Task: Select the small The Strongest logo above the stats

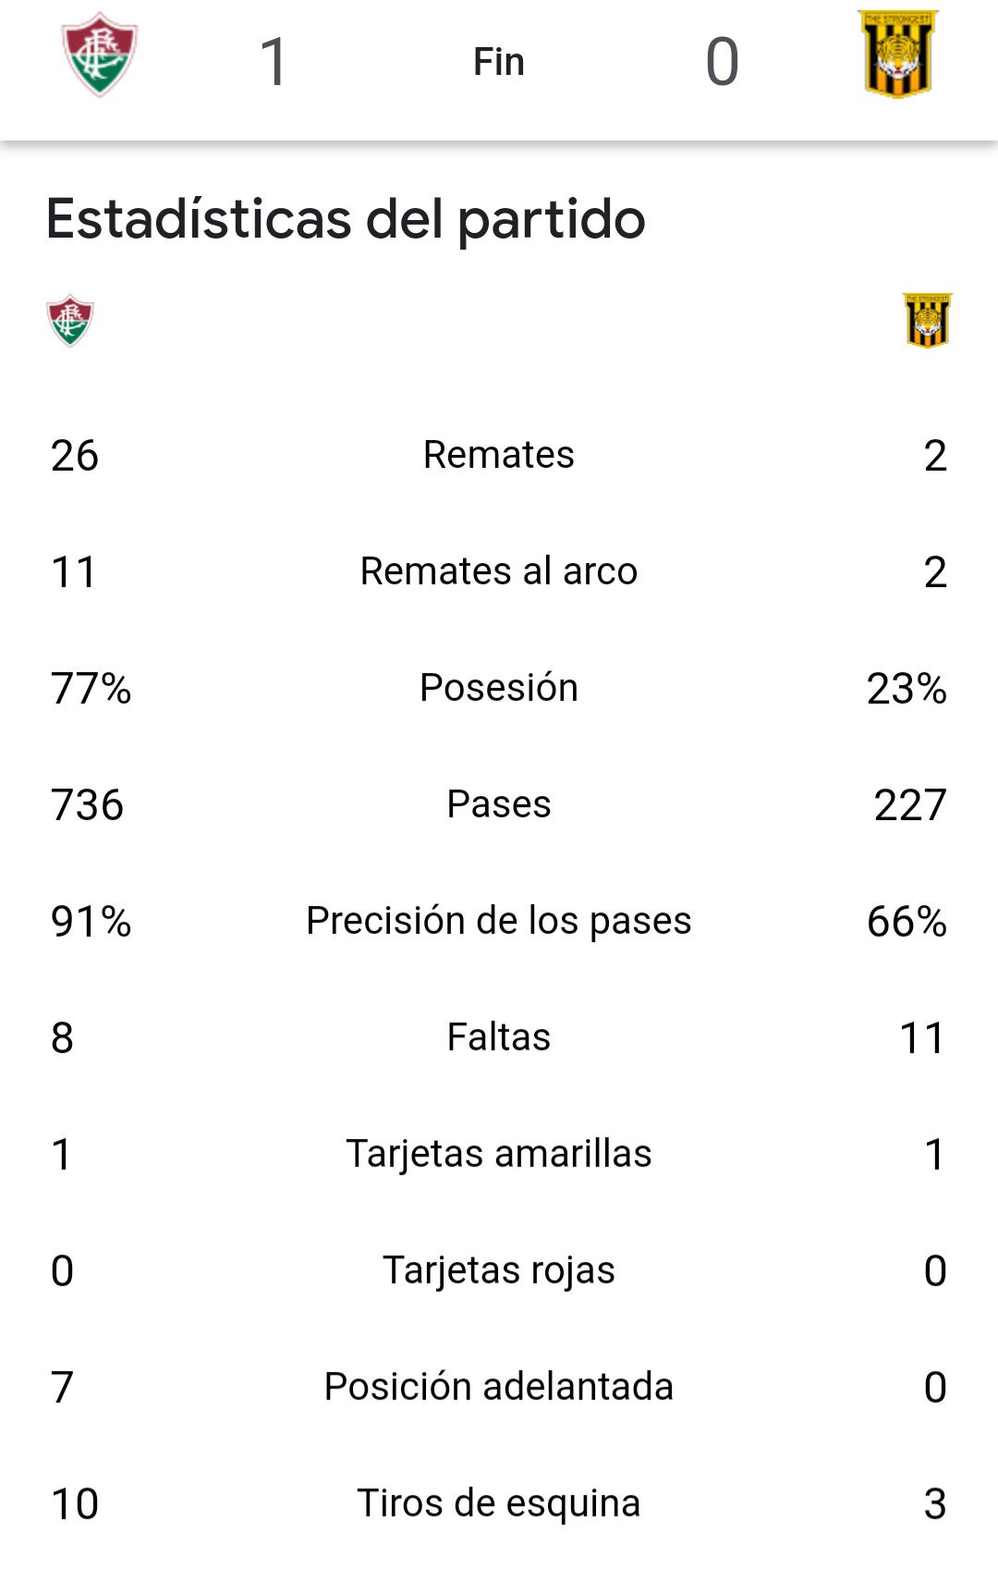Action: pos(928,320)
